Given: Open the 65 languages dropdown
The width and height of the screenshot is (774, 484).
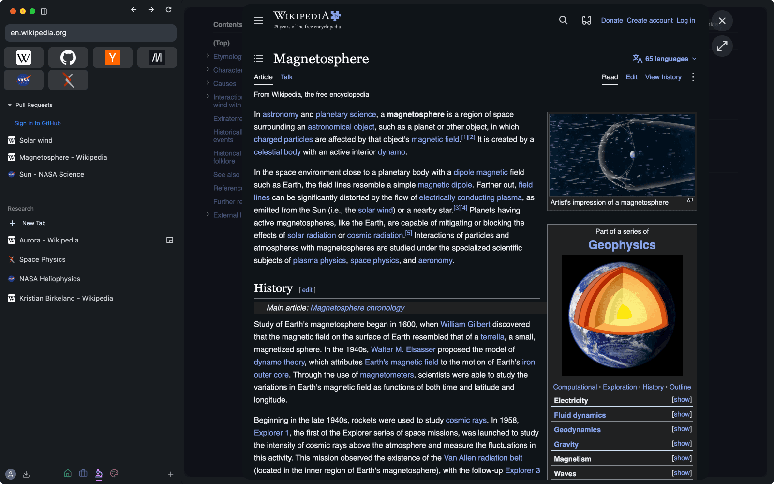Looking at the screenshot, I should coord(665,59).
